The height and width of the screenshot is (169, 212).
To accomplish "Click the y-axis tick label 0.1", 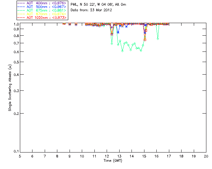I will click(x=16, y=152).
